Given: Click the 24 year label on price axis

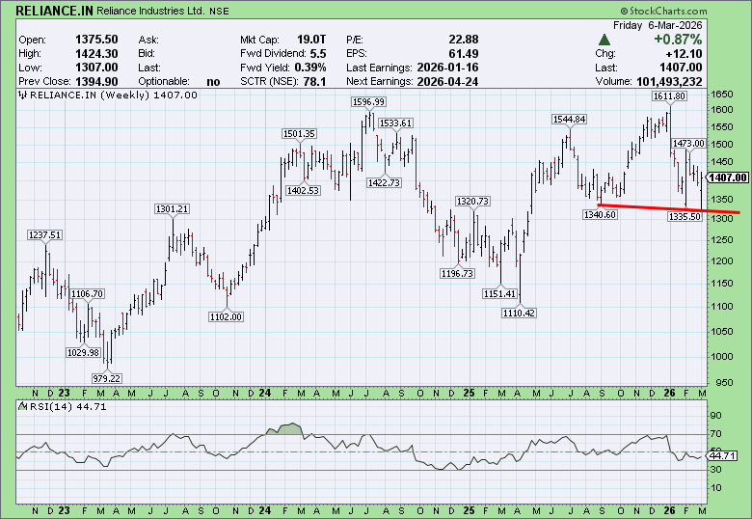Looking at the screenshot, I should click(x=264, y=393).
